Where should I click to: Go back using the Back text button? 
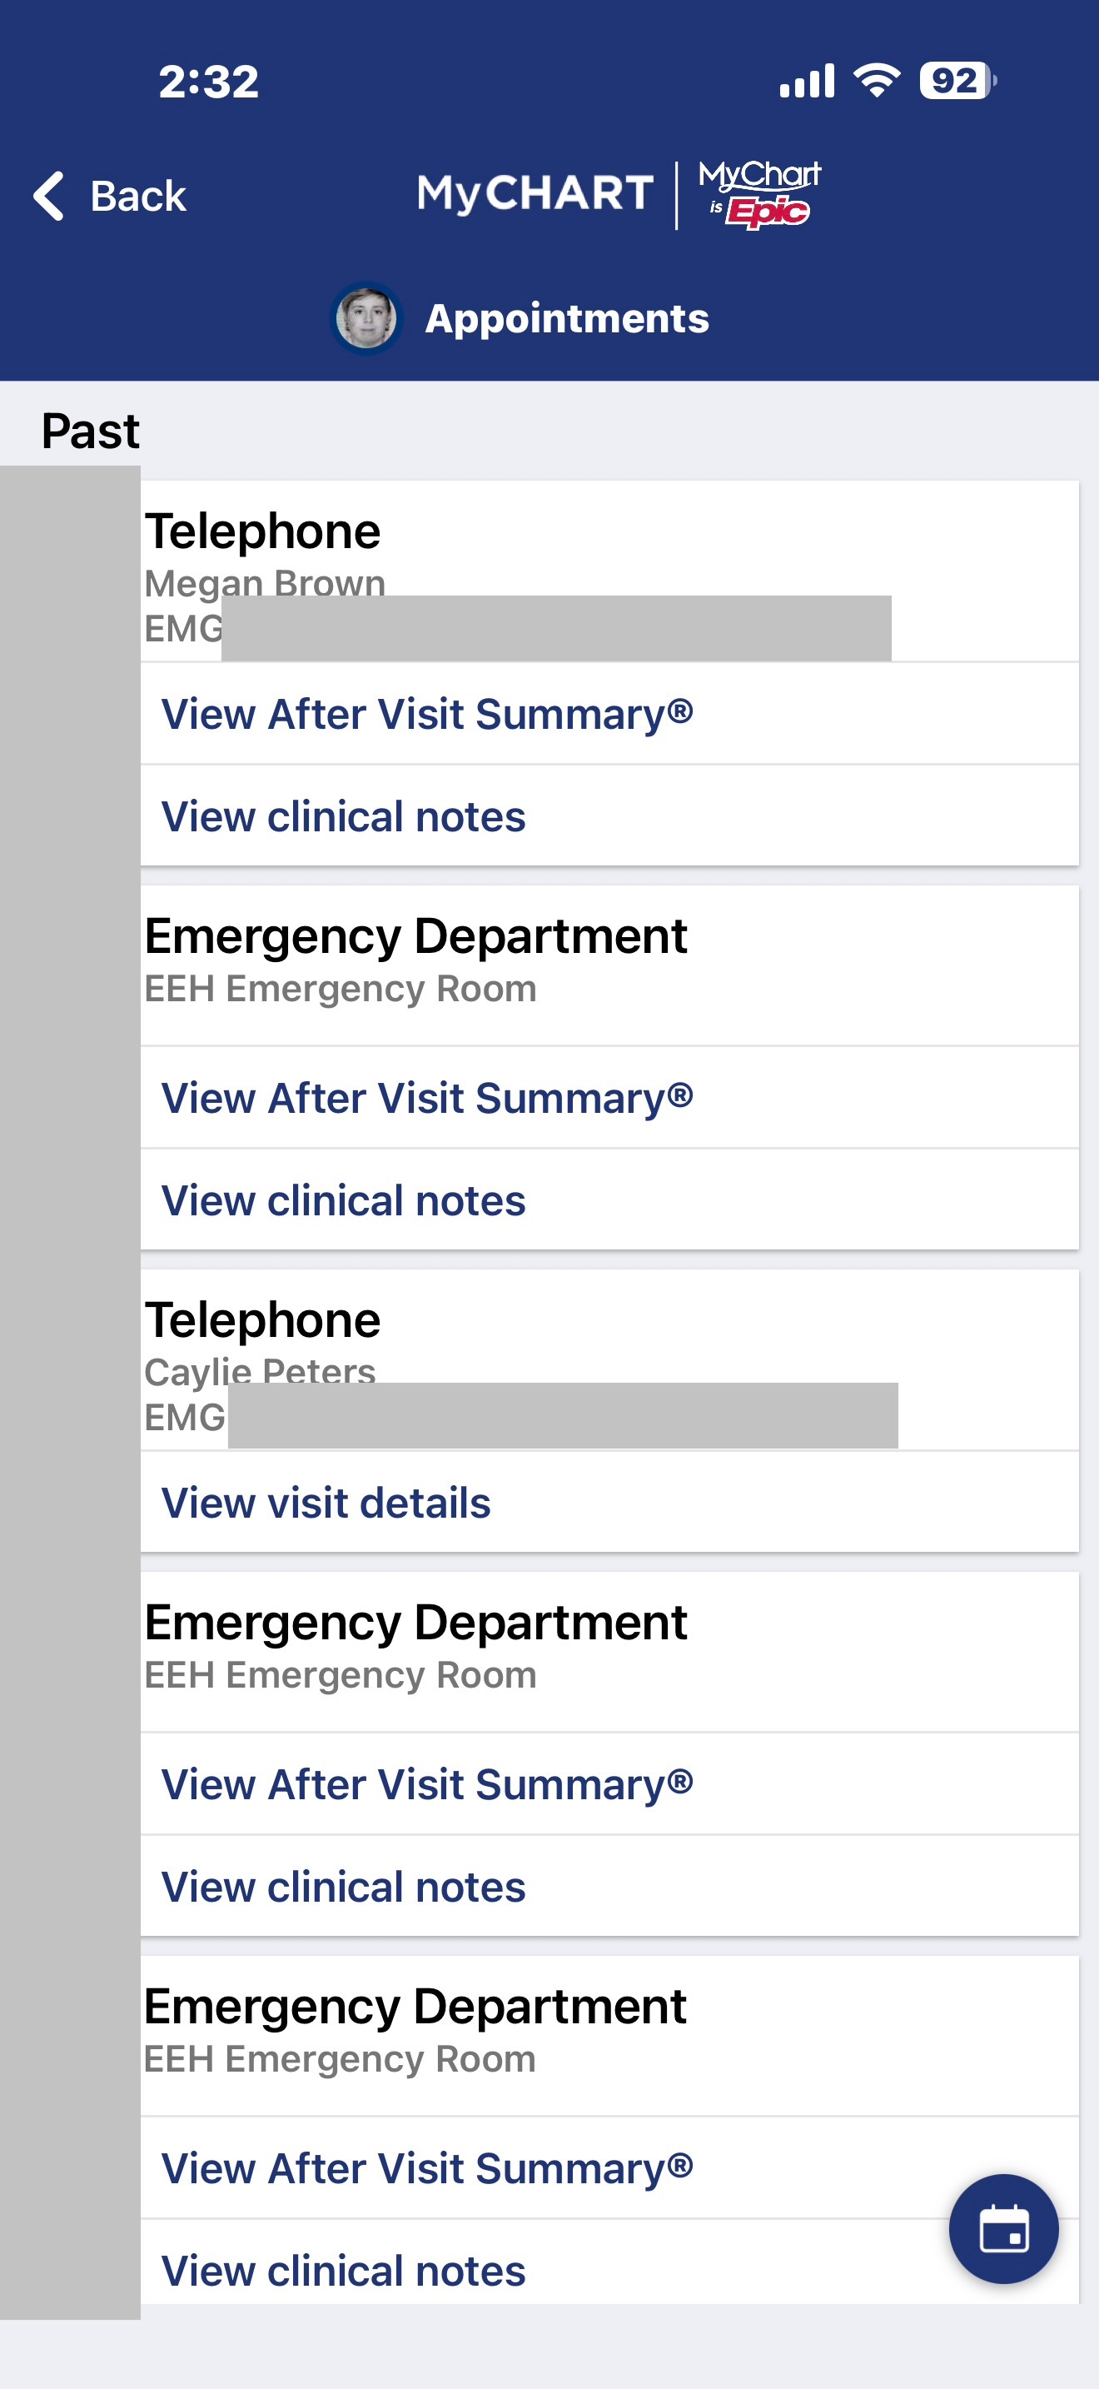[x=139, y=197]
